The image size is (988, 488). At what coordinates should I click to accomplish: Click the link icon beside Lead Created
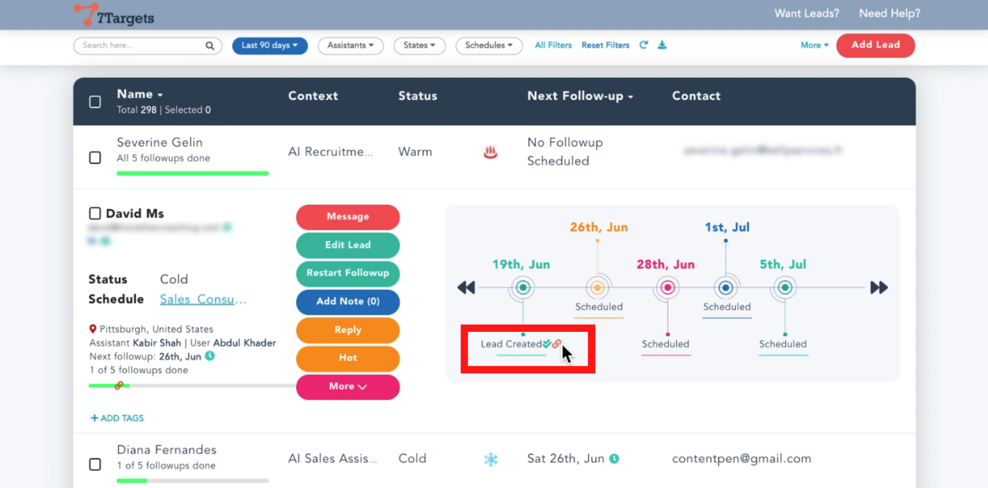[556, 344]
